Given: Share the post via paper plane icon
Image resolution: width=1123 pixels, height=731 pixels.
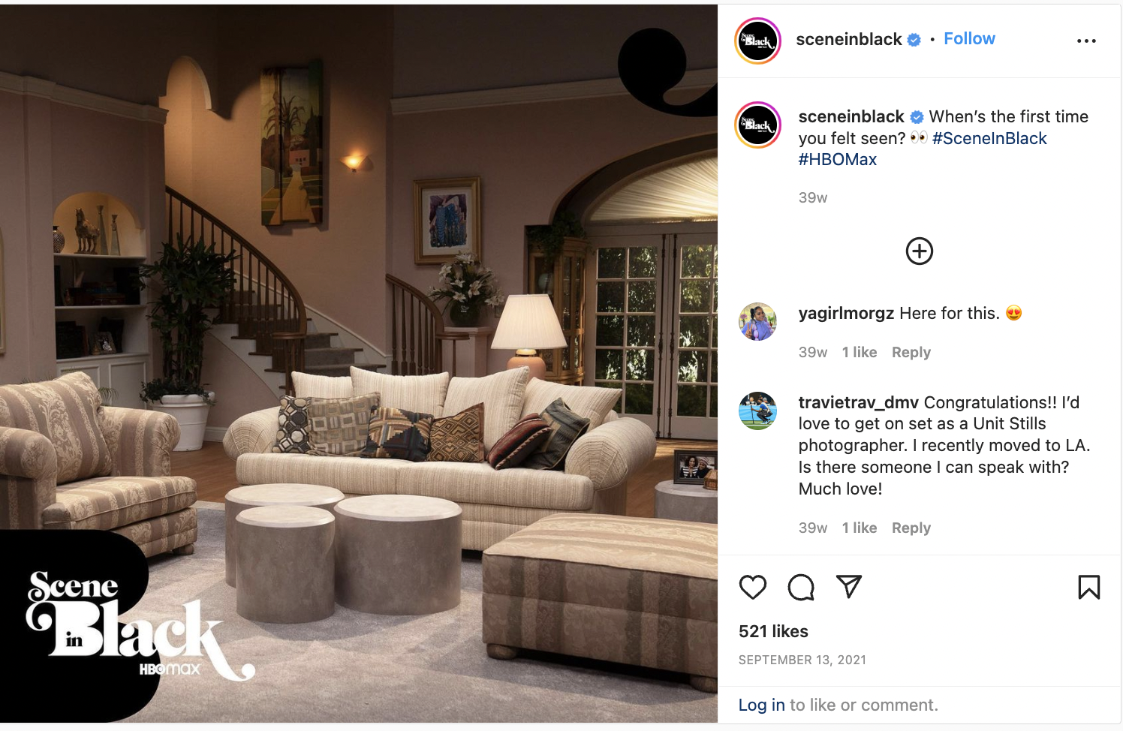Looking at the screenshot, I should (x=849, y=586).
